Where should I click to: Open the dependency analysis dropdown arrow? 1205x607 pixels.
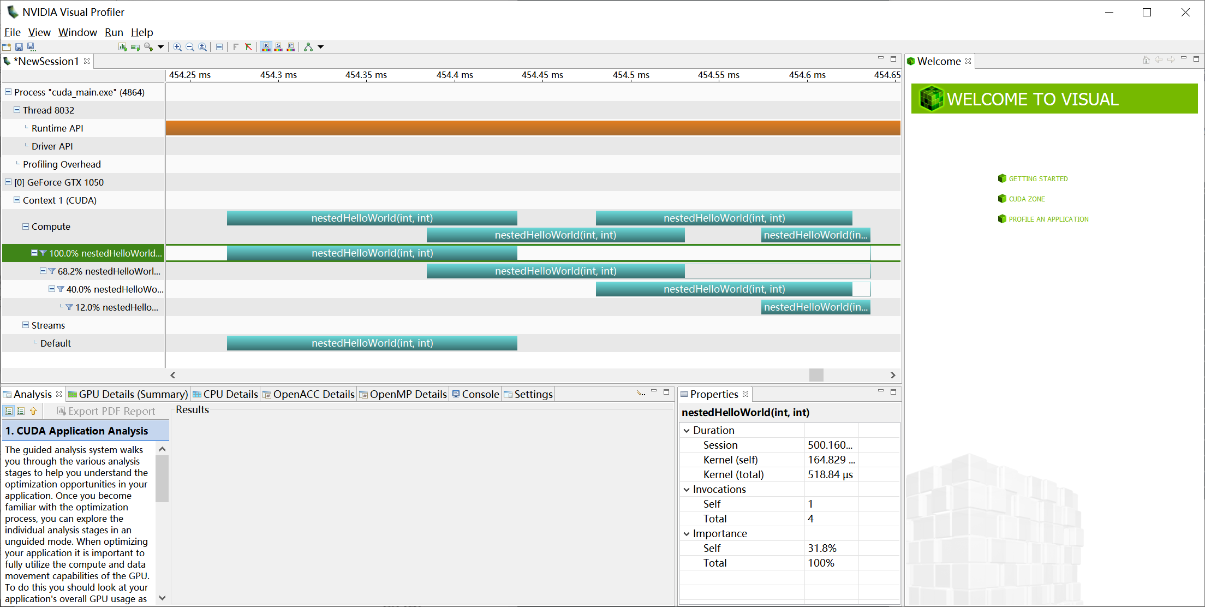(x=321, y=47)
